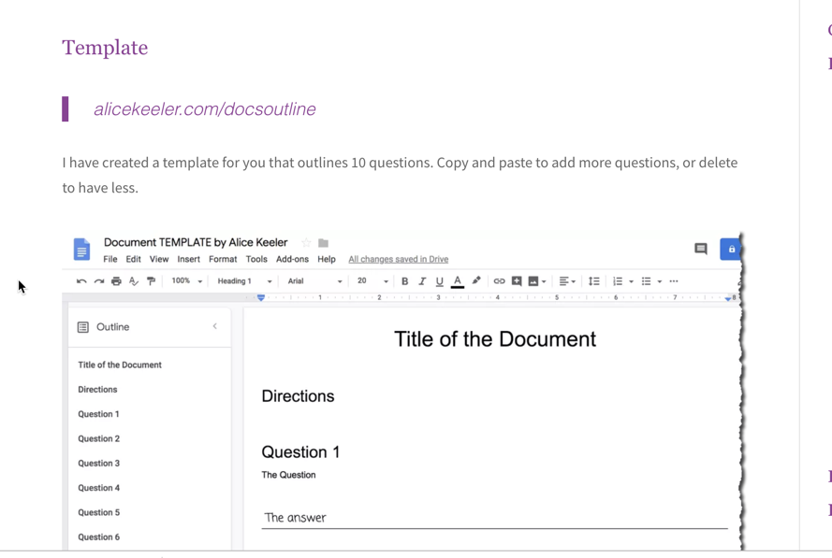Viewport: 832px width, 558px height.
Task: Click the Outline panel icon
Action: coord(83,327)
